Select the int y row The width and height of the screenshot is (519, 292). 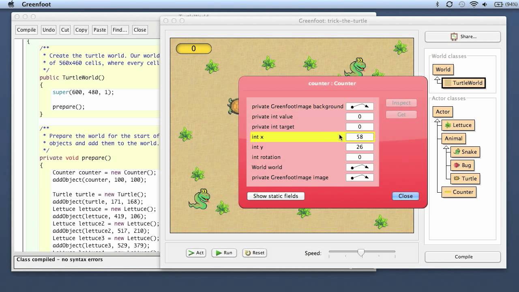[312, 147]
